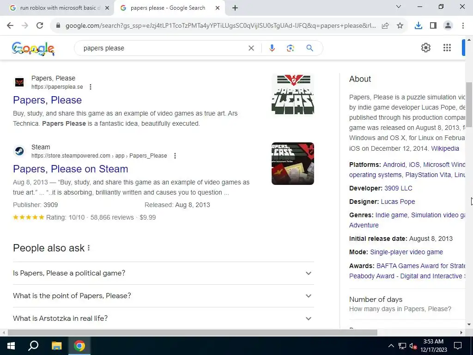Go back using browser back arrow
This screenshot has width=473, height=355.
(x=10, y=26)
